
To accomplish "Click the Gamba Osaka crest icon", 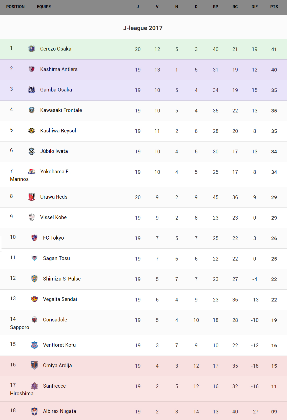I will pyautogui.click(x=32, y=90).
